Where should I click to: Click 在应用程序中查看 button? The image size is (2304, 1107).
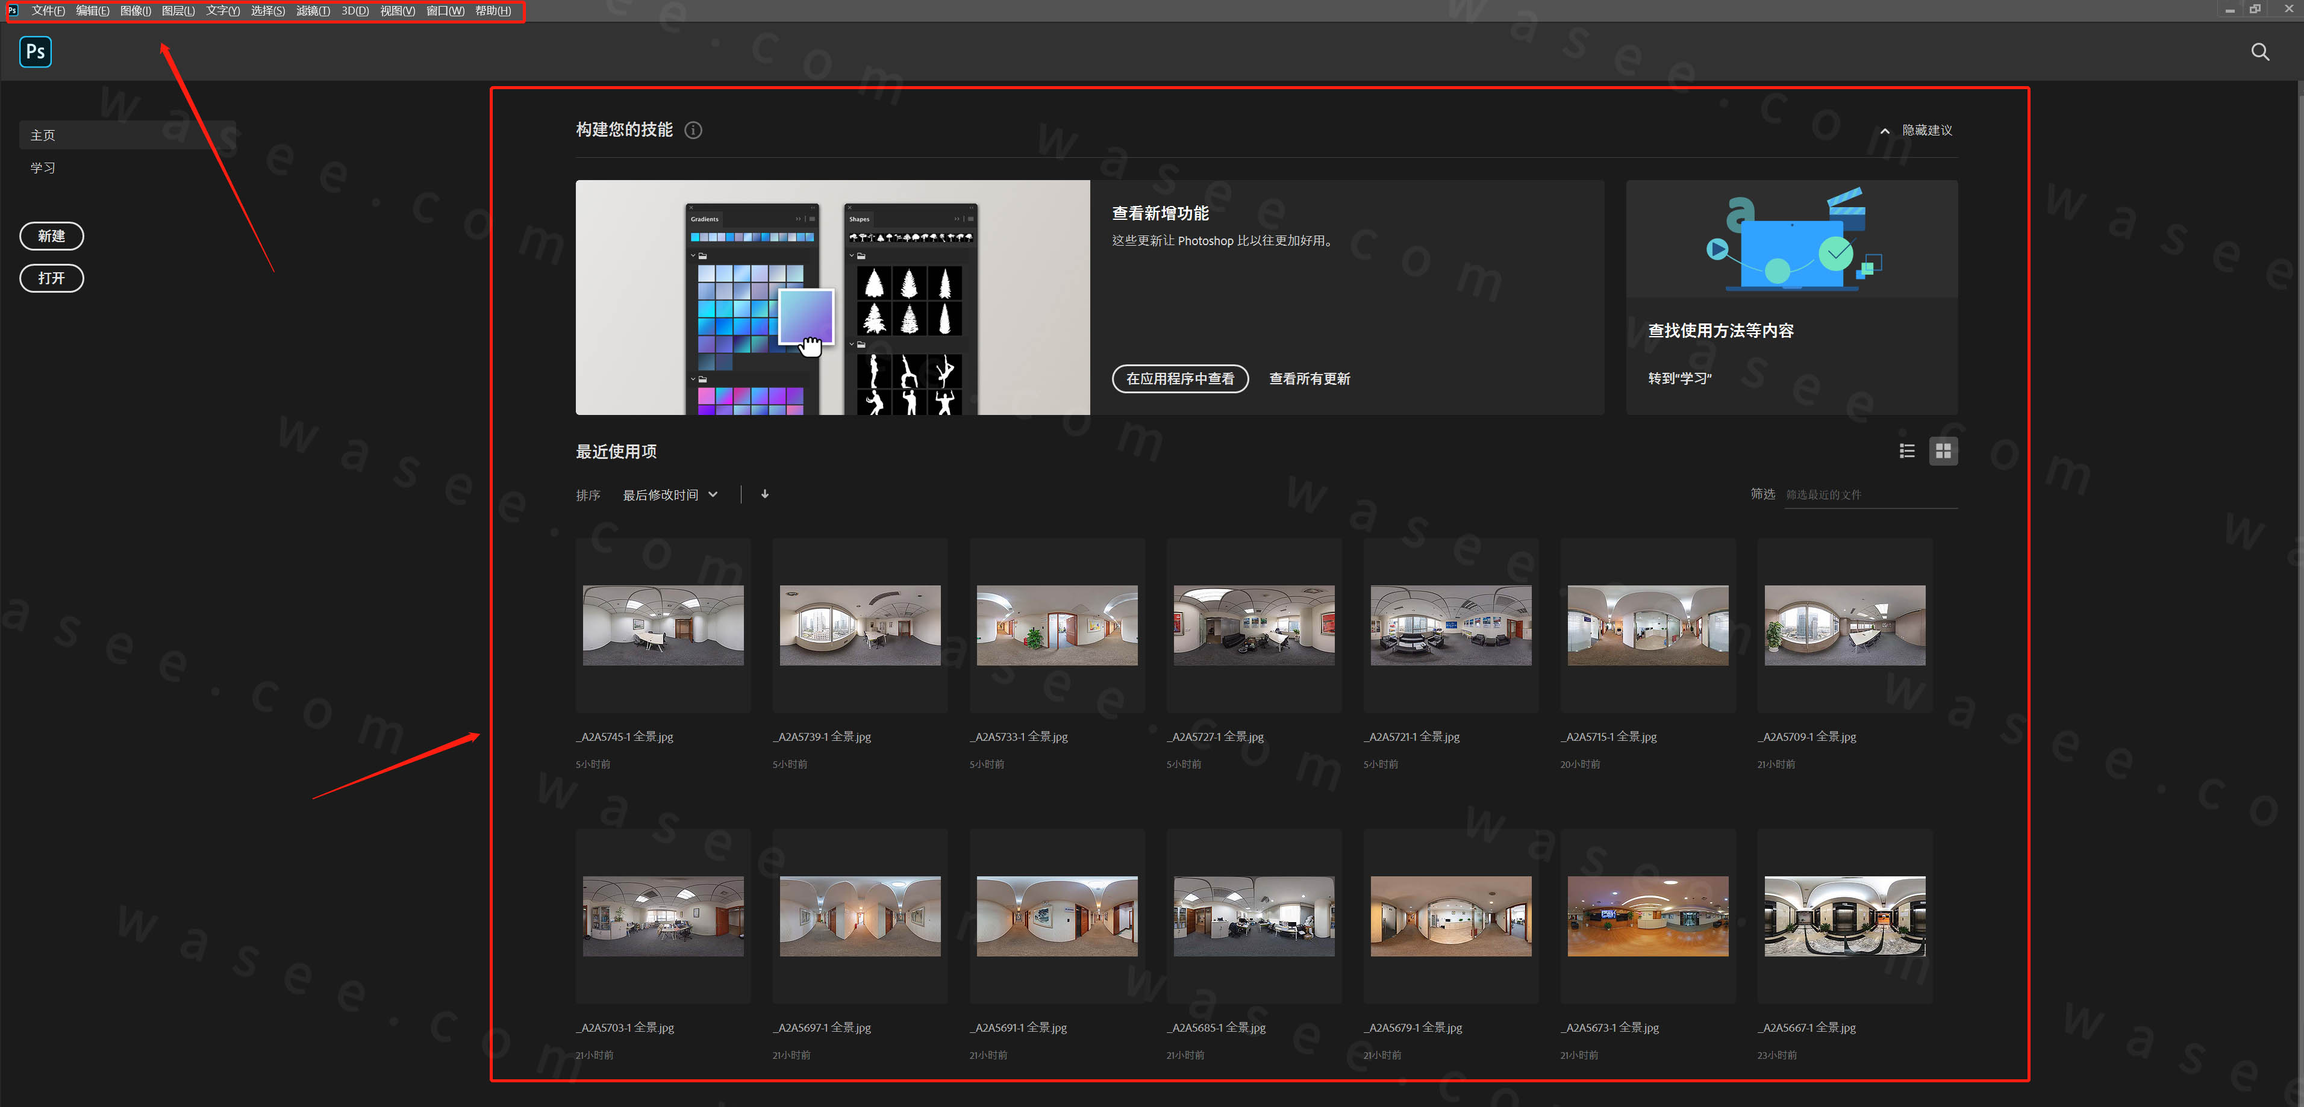(x=1180, y=379)
